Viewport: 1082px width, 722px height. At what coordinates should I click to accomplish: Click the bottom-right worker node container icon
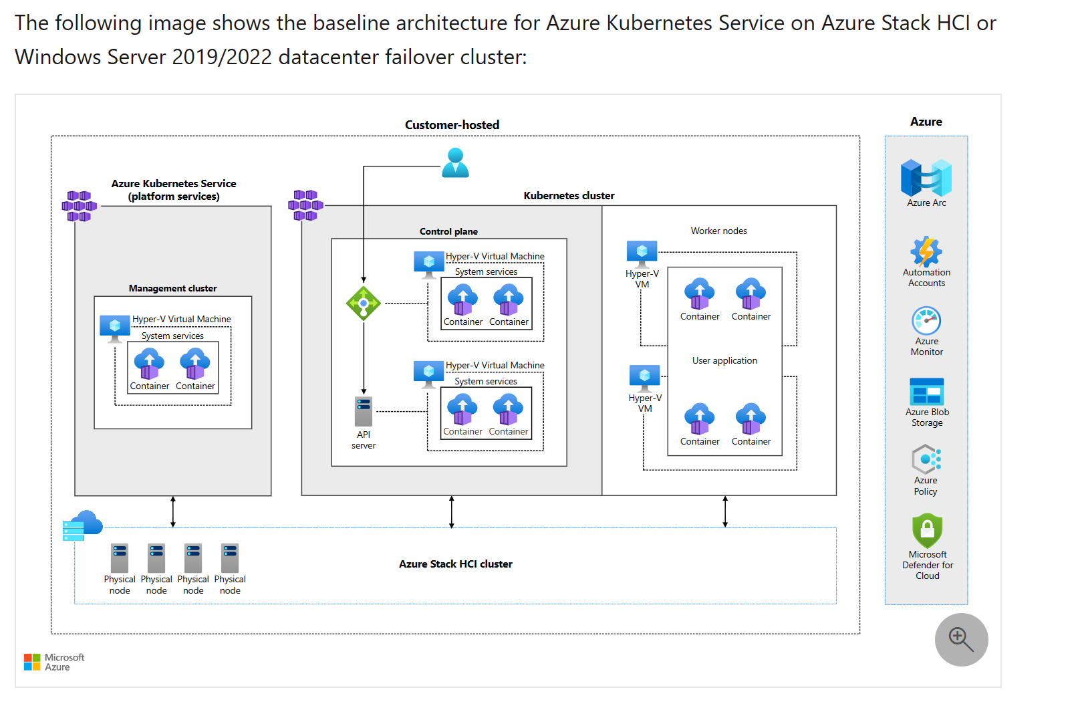tap(751, 419)
